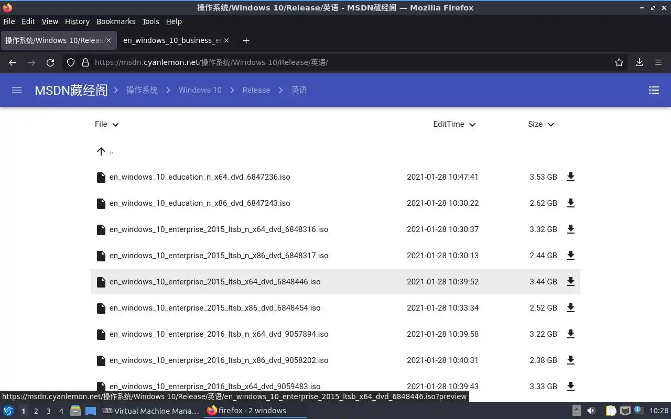The width and height of the screenshot is (671, 419).
Task: Click EditTime 2021-01-28 10:40:31
Action: [442, 360]
